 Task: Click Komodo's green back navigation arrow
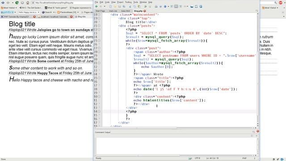[x=97, y=6]
